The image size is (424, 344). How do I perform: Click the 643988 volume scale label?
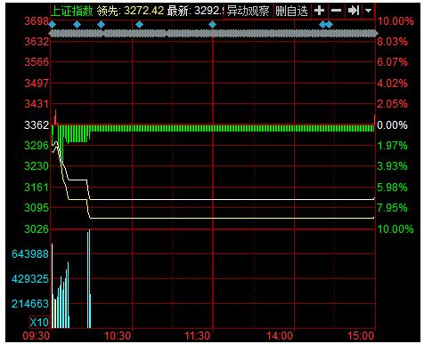(30, 254)
